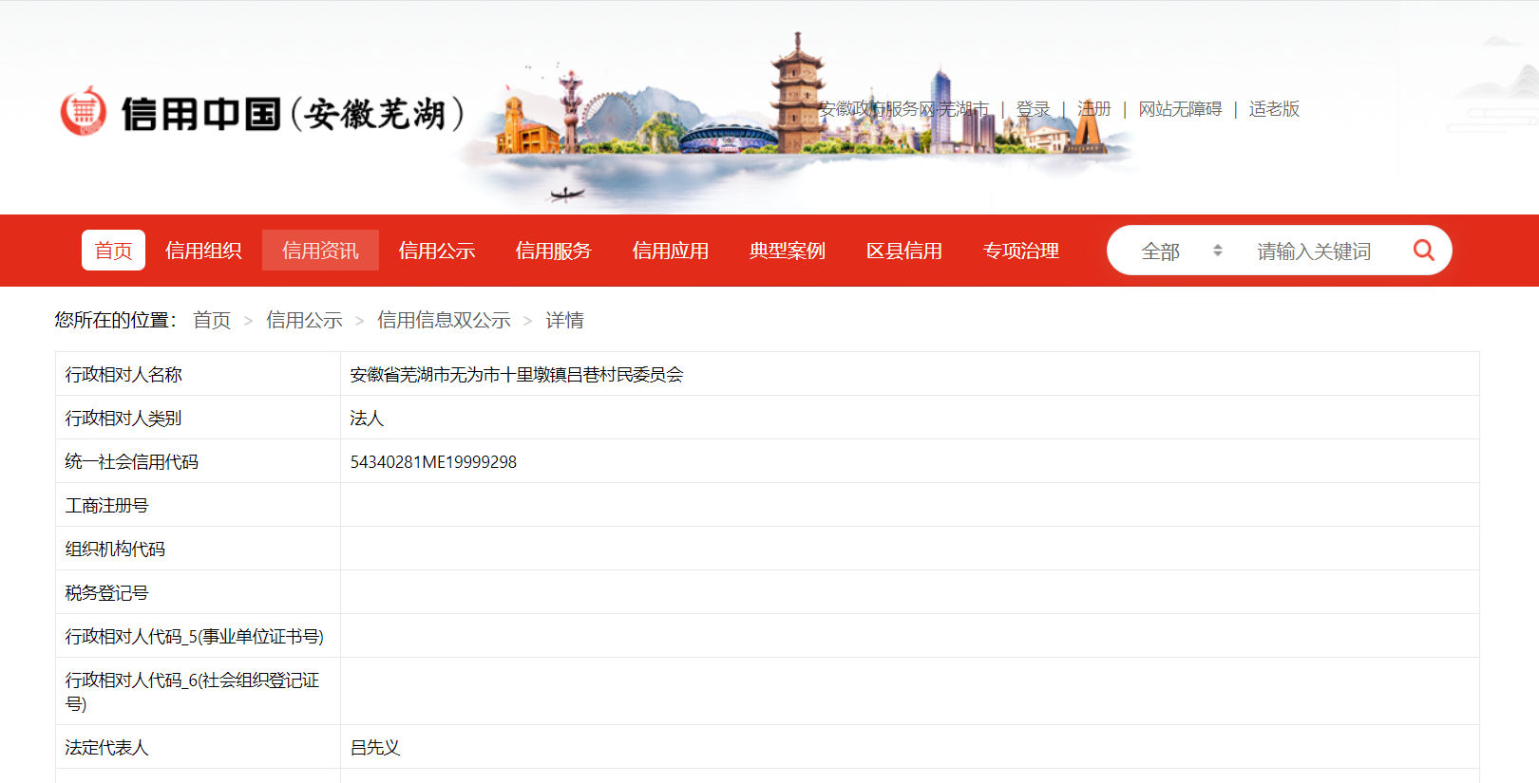
Task: Click the 首页 breadcrumb link
Action: tap(212, 320)
